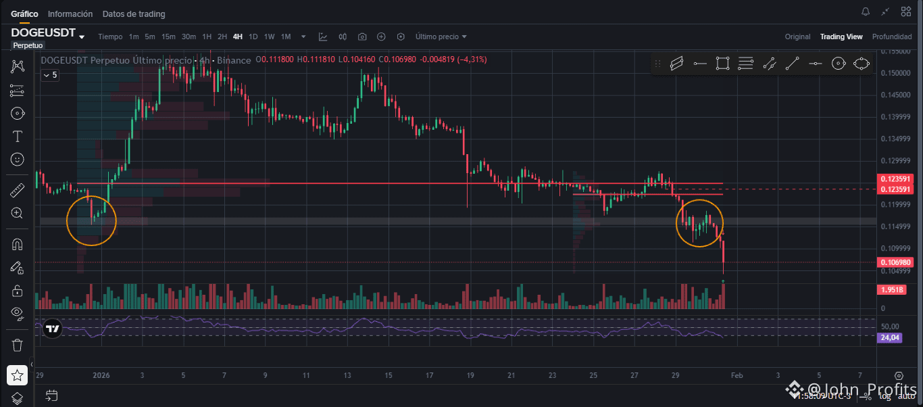Image resolution: width=923 pixels, height=407 pixels.
Task: Grab the floating favorites toolbar drag handle
Action: click(657, 64)
